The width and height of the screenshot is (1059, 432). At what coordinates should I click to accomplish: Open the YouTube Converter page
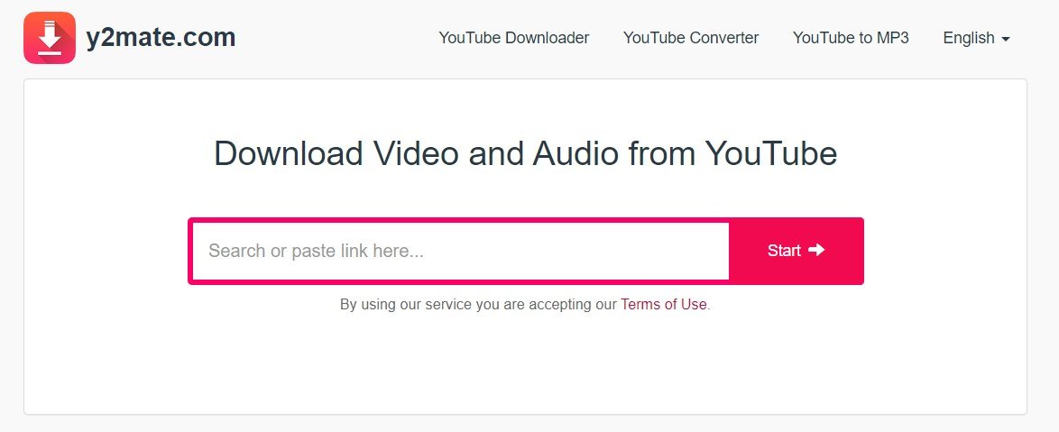(x=691, y=38)
